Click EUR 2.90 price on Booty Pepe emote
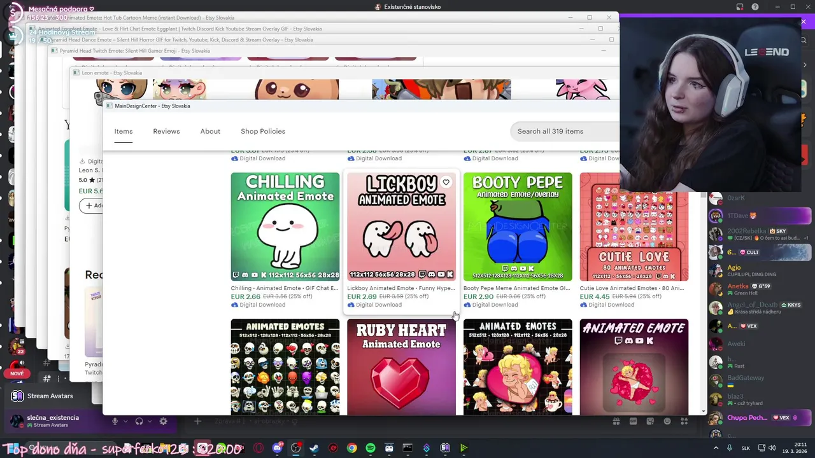Viewport: 815px width, 458px height. pos(478,296)
